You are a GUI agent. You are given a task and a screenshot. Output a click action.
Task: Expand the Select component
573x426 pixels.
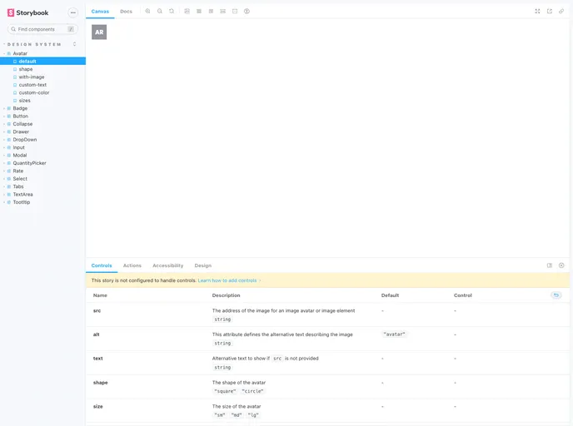tap(20, 179)
